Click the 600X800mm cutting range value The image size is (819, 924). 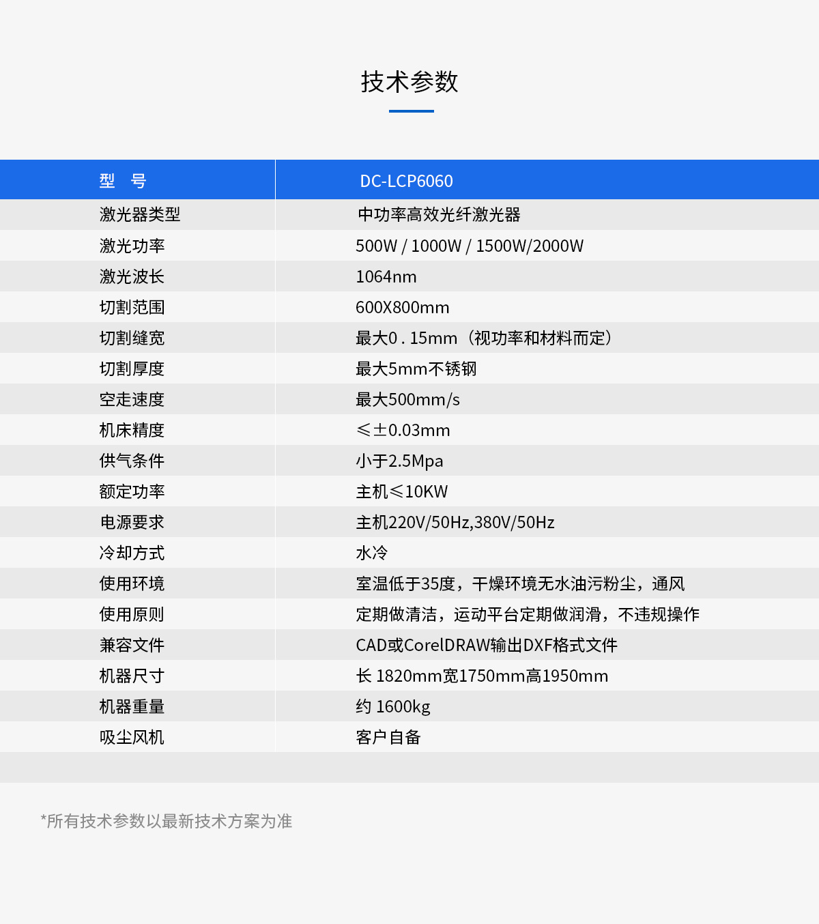(x=402, y=307)
